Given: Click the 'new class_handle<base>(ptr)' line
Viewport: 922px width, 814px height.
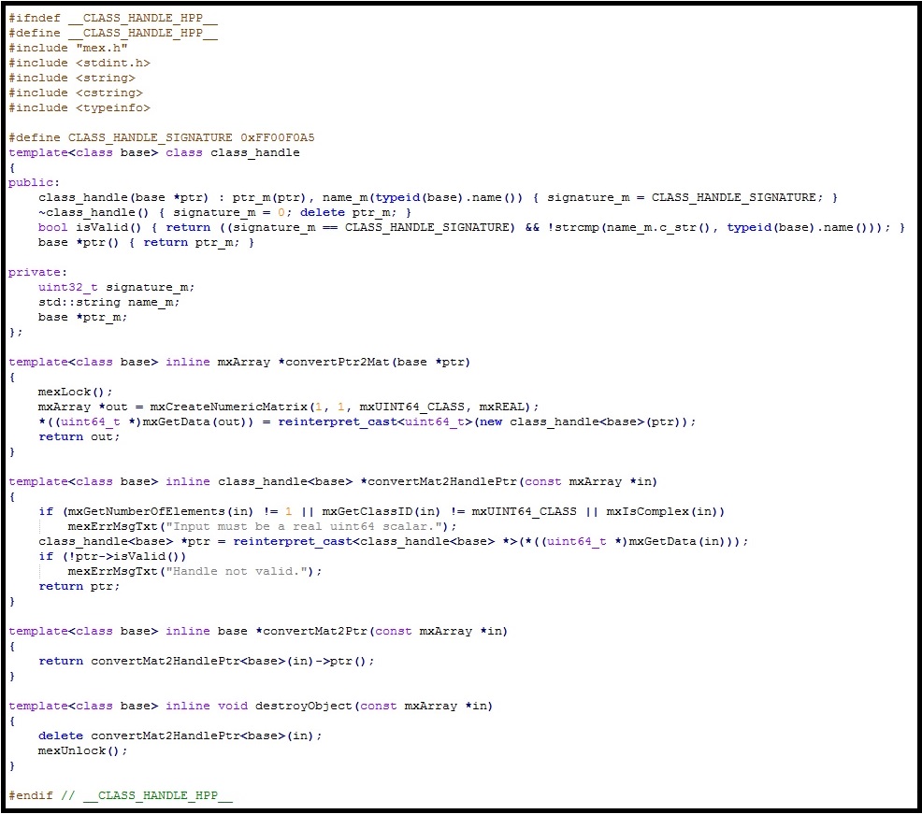Looking at the screenshot, I should 367,422.
